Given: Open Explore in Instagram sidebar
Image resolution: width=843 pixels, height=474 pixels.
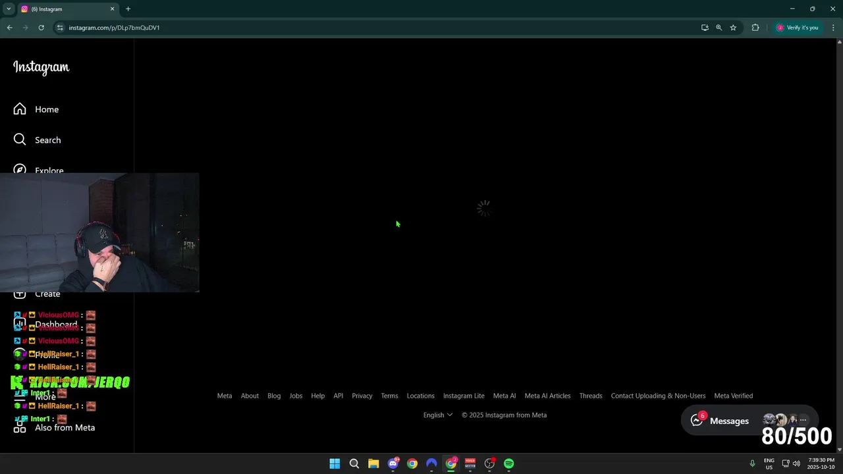Looking at the screenshot, I should coord(39,170).
